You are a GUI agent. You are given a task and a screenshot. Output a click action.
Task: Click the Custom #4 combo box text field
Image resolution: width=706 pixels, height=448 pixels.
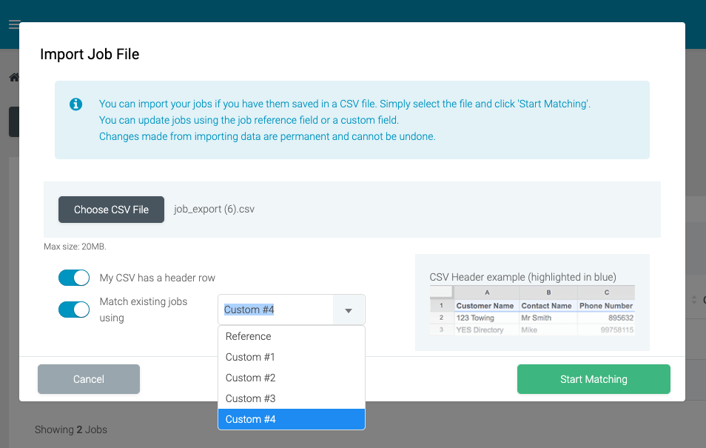click(x=275, y=310)
